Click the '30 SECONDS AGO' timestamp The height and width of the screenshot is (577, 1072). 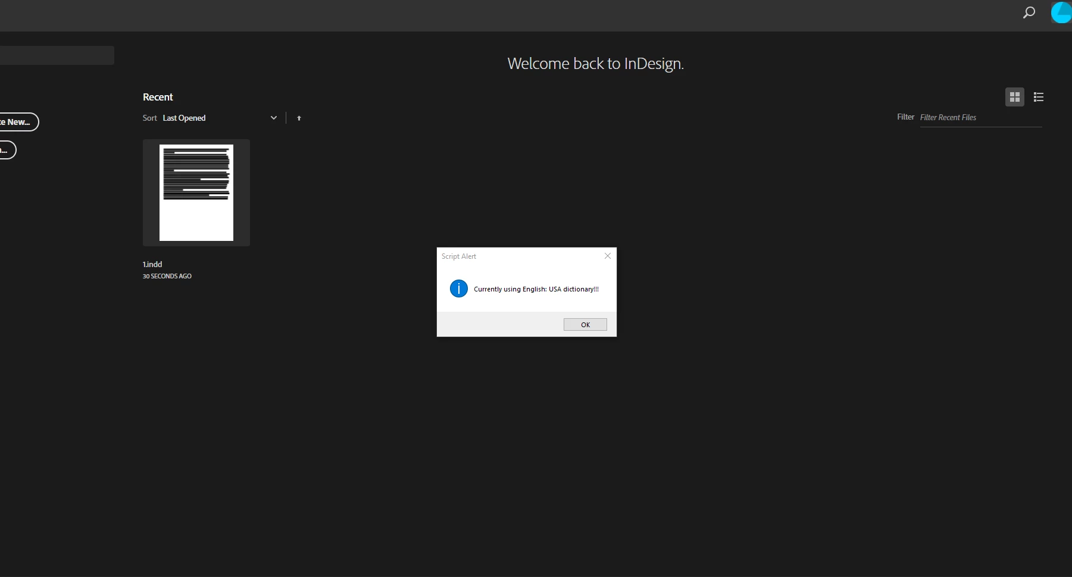click(x=167, y=276)
